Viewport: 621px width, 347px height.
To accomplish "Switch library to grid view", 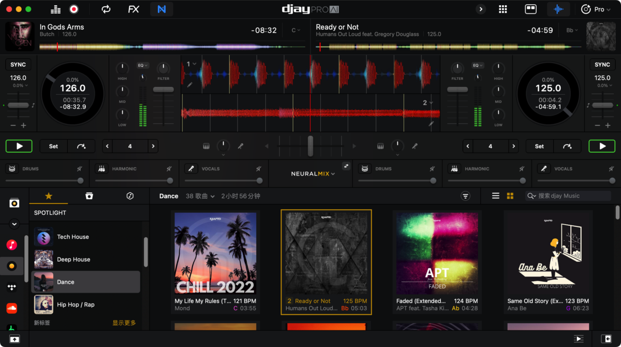I will [510, 196].
